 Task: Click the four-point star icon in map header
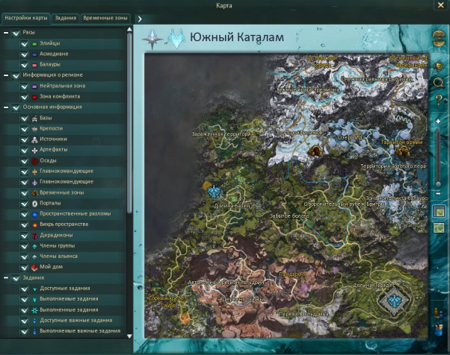point(155,37)
